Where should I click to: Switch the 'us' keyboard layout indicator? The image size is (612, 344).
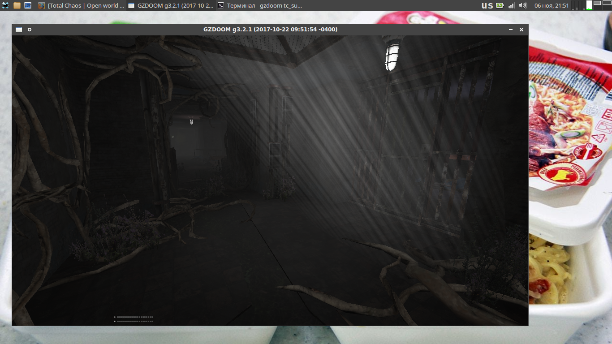pos(487,5)
